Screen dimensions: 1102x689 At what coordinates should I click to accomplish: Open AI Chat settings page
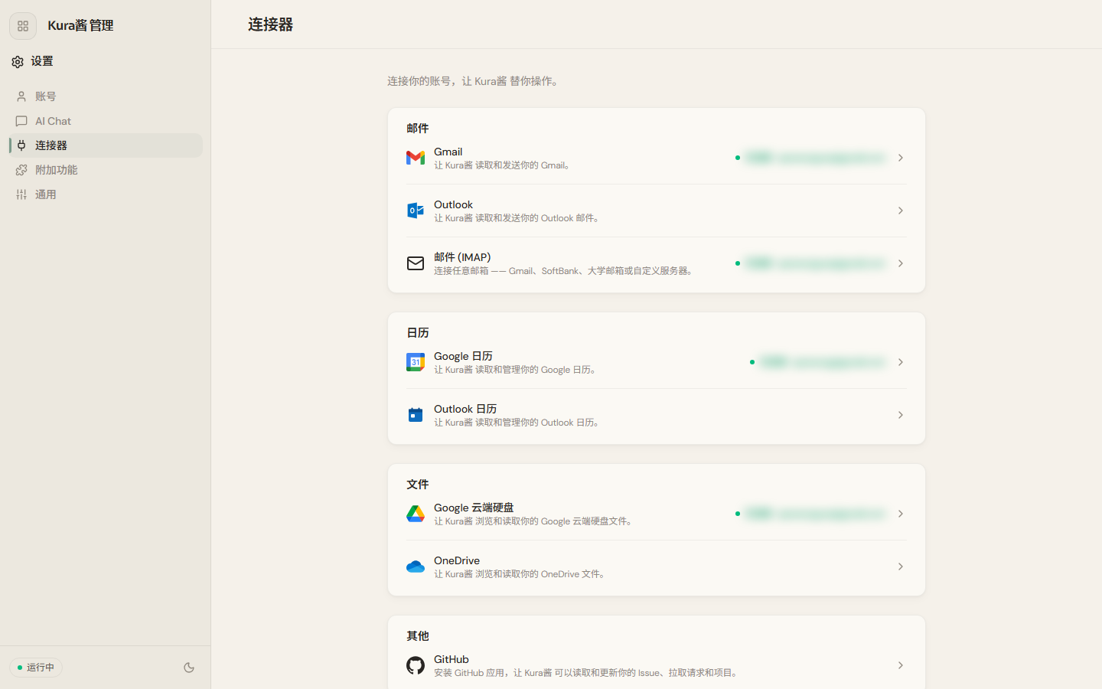[106, 121]
